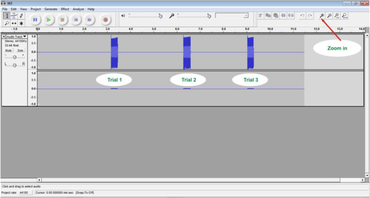The image size is (370, 198).
Task: Expand the input source combo box
Action: tap(245, 16)
